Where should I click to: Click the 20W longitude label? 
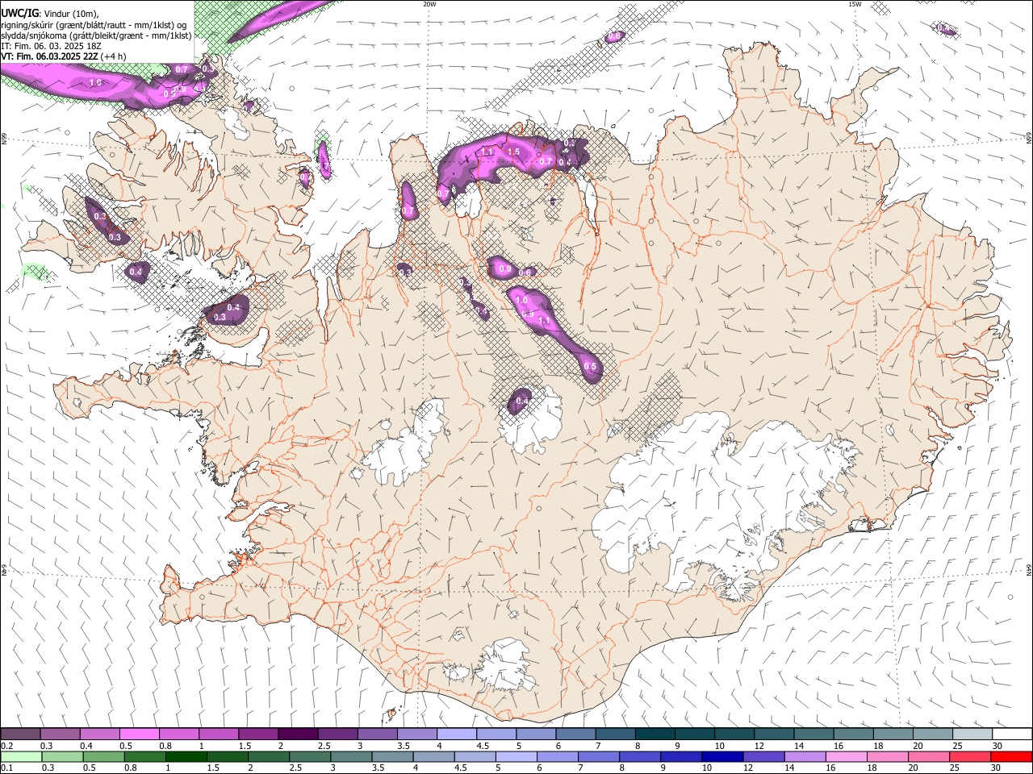click(x=429, y=4)
